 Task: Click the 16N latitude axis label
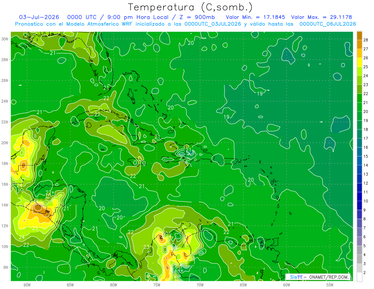(x=4, y=184)
